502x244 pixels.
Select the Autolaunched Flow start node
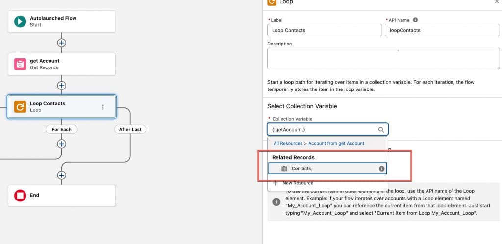pos(61,22)
